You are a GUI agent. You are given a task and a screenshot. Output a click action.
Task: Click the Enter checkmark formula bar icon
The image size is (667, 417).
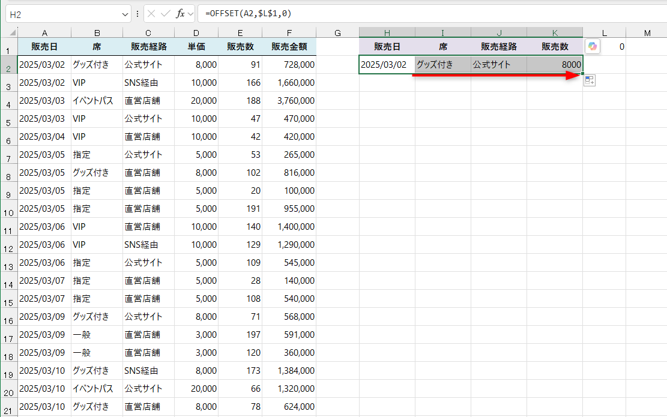[x=166, y=14]
